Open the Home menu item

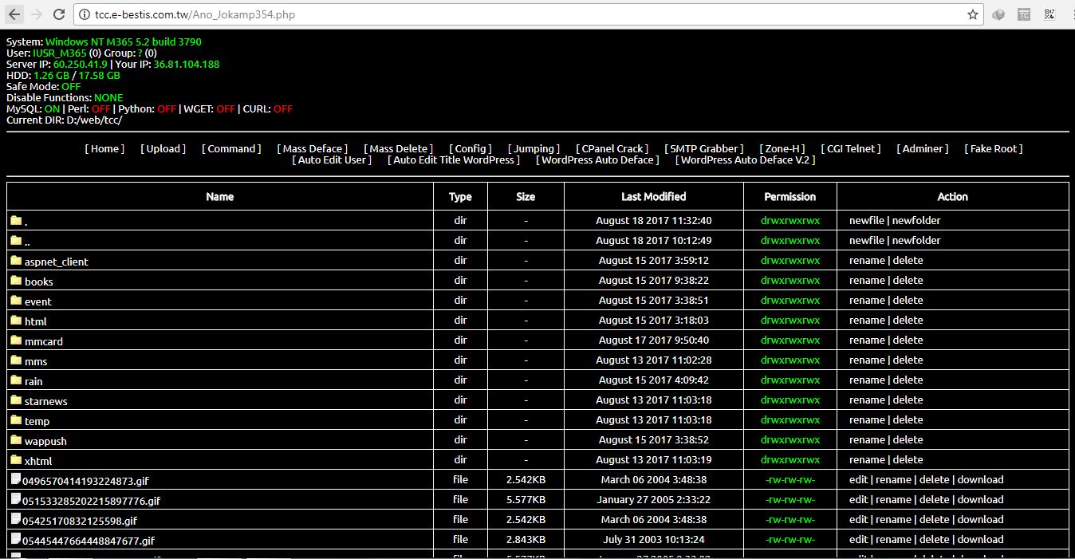pos(104,148)
